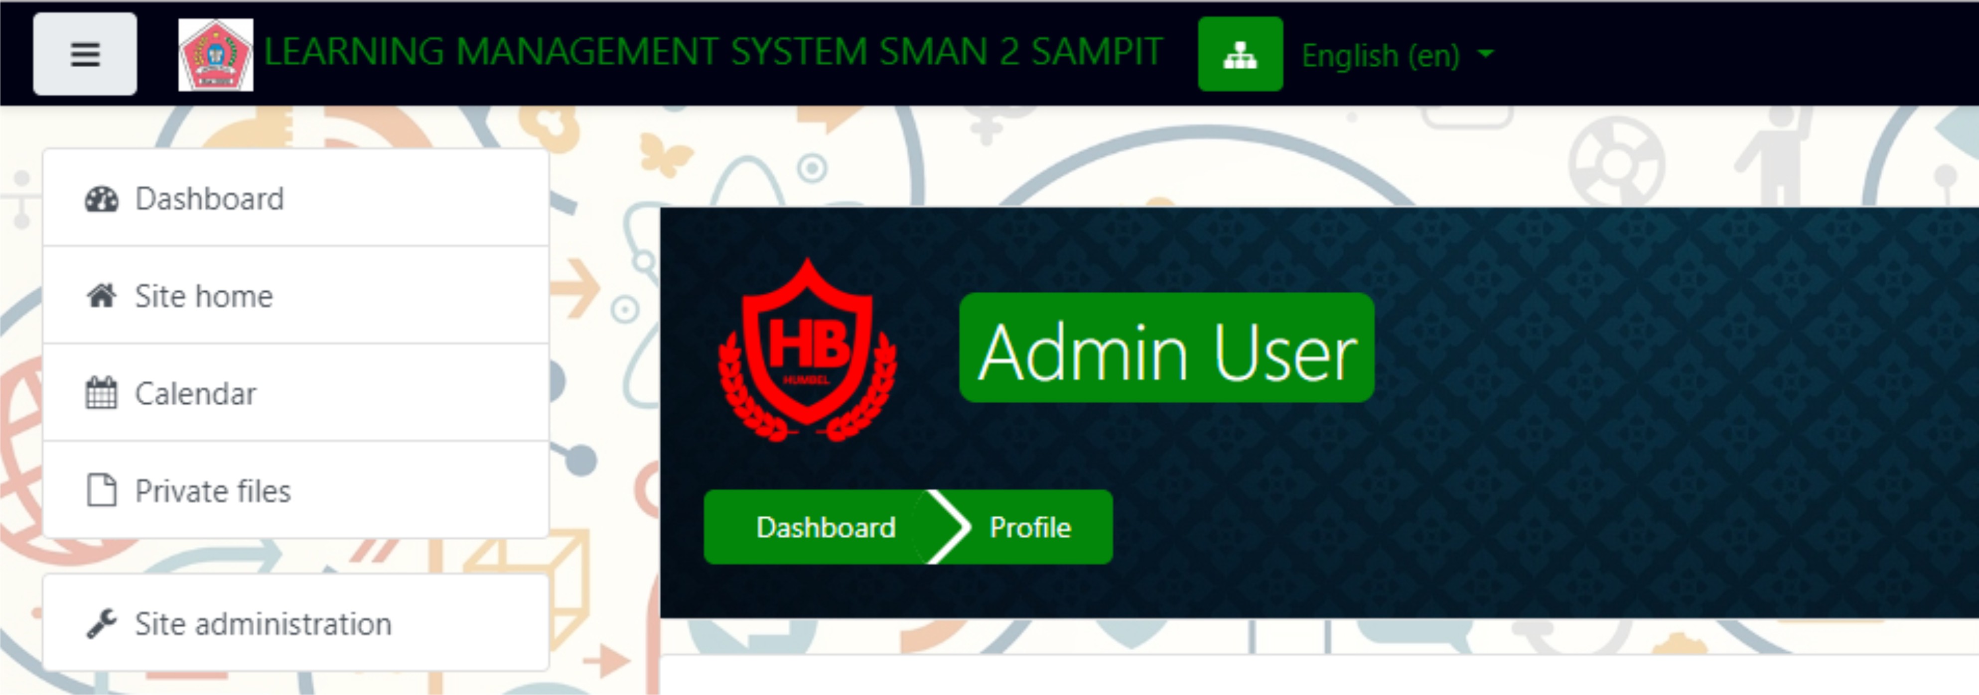Screen dimensions: 1979x695
Task: Open the Dashboard sidebar menu item
Action: tap(210, 199)
